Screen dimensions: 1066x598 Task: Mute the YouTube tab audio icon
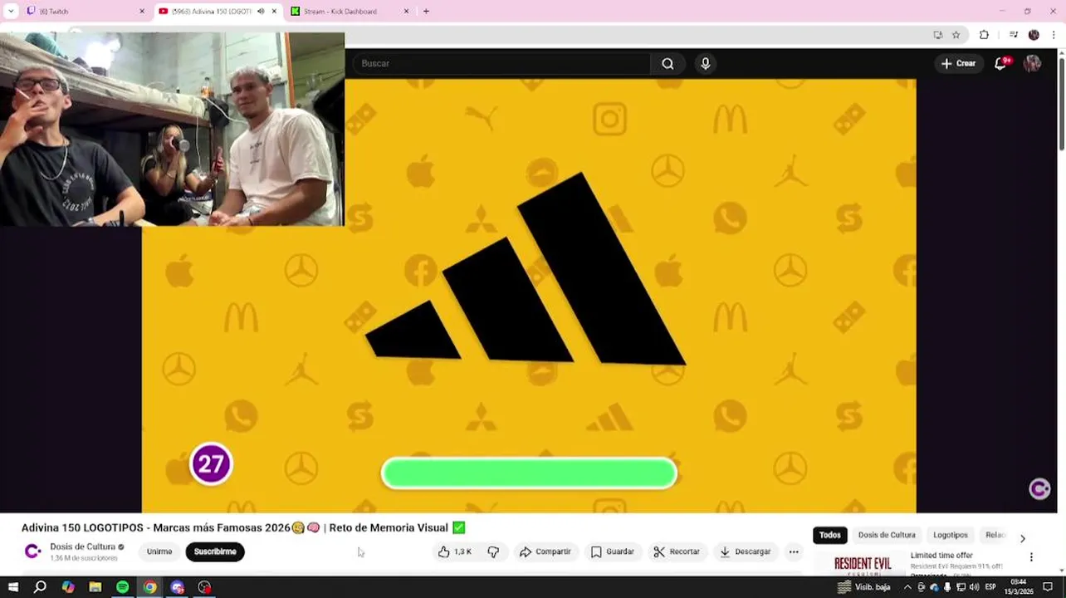pyautogui.click(x=261, y=12)
